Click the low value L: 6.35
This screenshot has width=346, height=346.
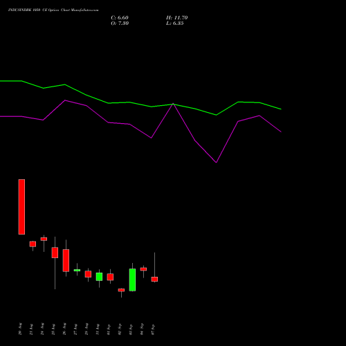pyautogui.click(x=175, y=24)
